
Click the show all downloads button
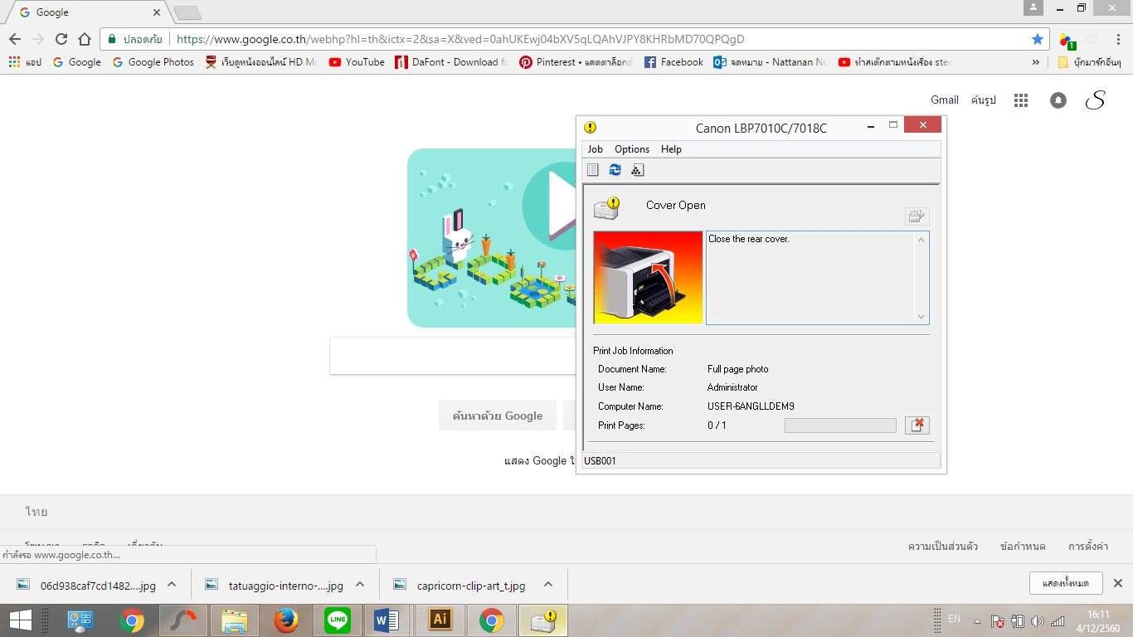tap(1066, 583)
